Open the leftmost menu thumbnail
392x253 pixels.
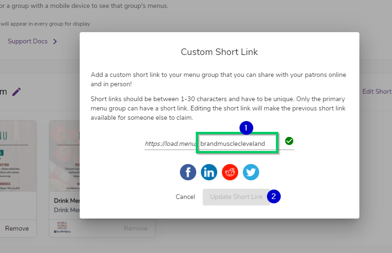click(18, 156)
